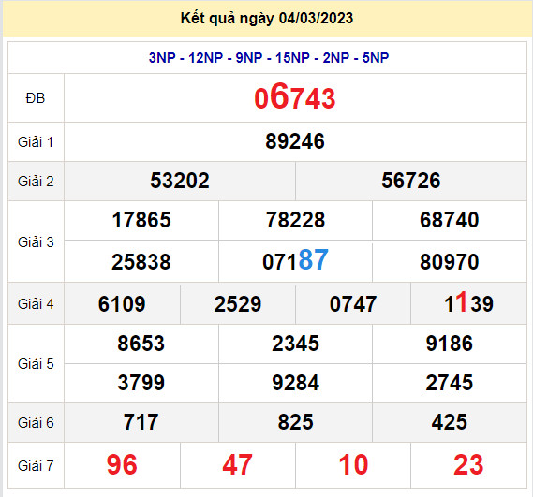This screenshot has width=533, height=497.
Task: Click Giải 3 number 78228
Action: 295,220
